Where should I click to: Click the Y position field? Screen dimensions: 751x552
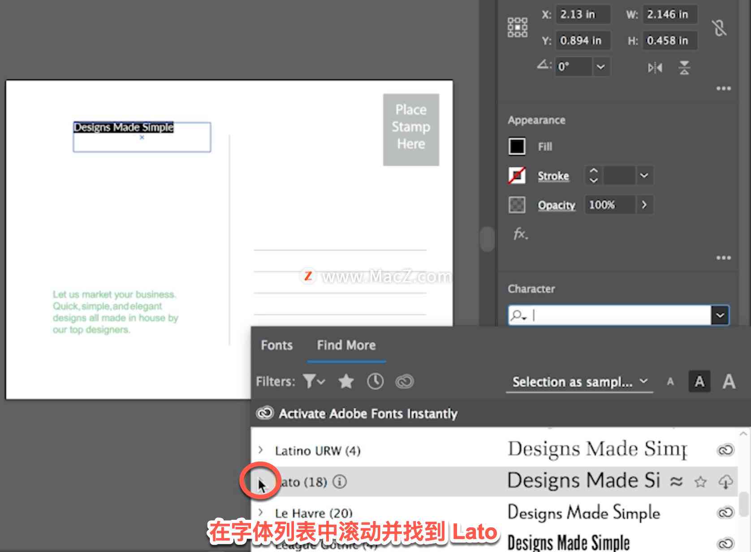[582, 40]
